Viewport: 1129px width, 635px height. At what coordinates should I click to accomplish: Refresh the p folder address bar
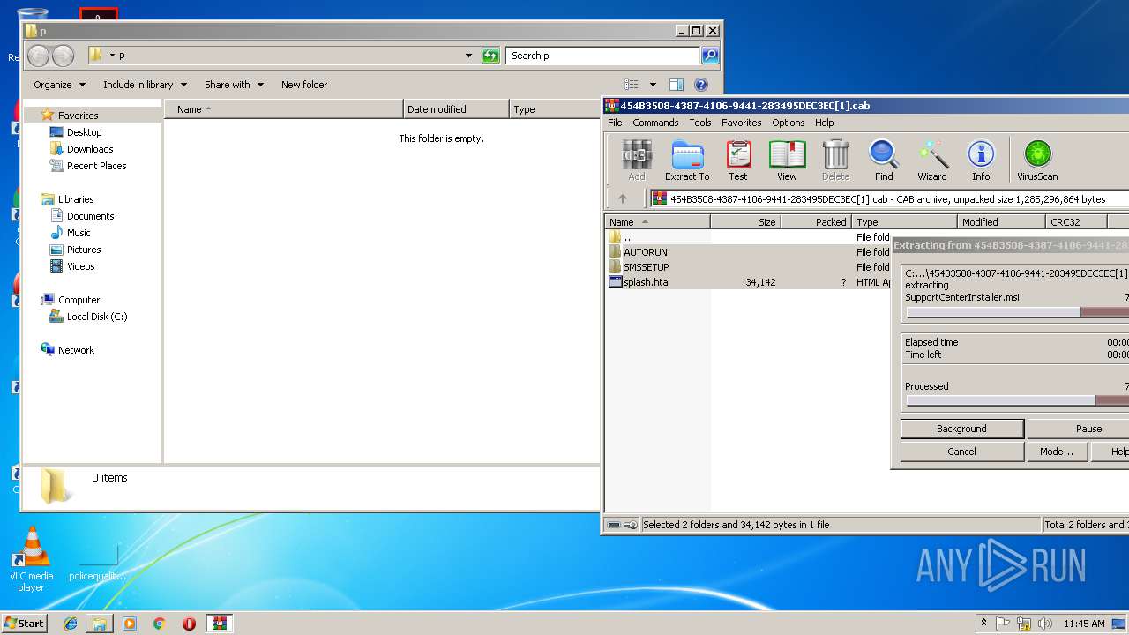tap(490, 56)
